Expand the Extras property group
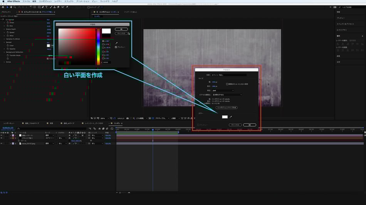The image size is (366, 205). pyautogui.click(x=4, y=62)
